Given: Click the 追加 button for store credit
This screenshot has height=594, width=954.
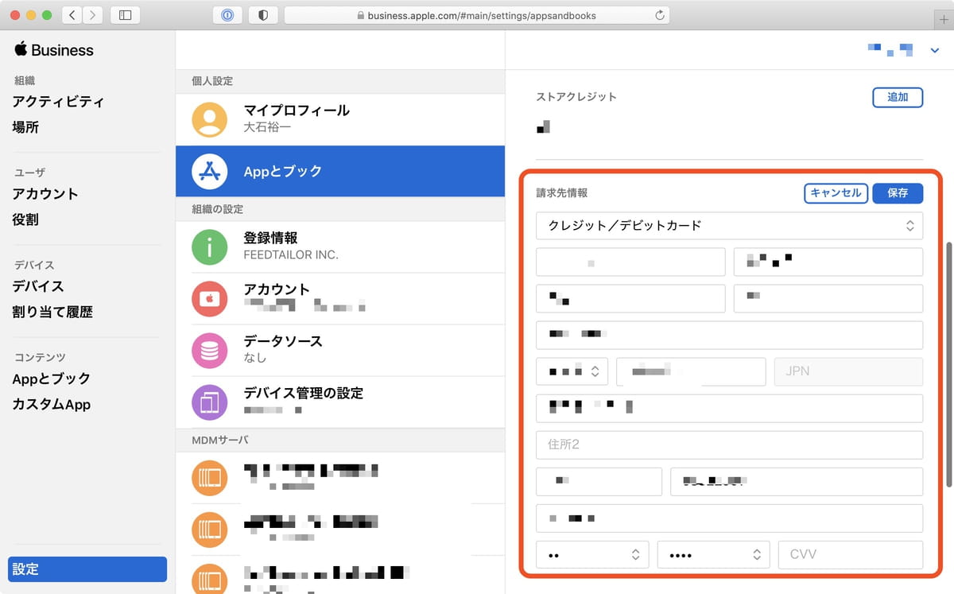Looking at the screenshot, I should click(x=898, y=97).
